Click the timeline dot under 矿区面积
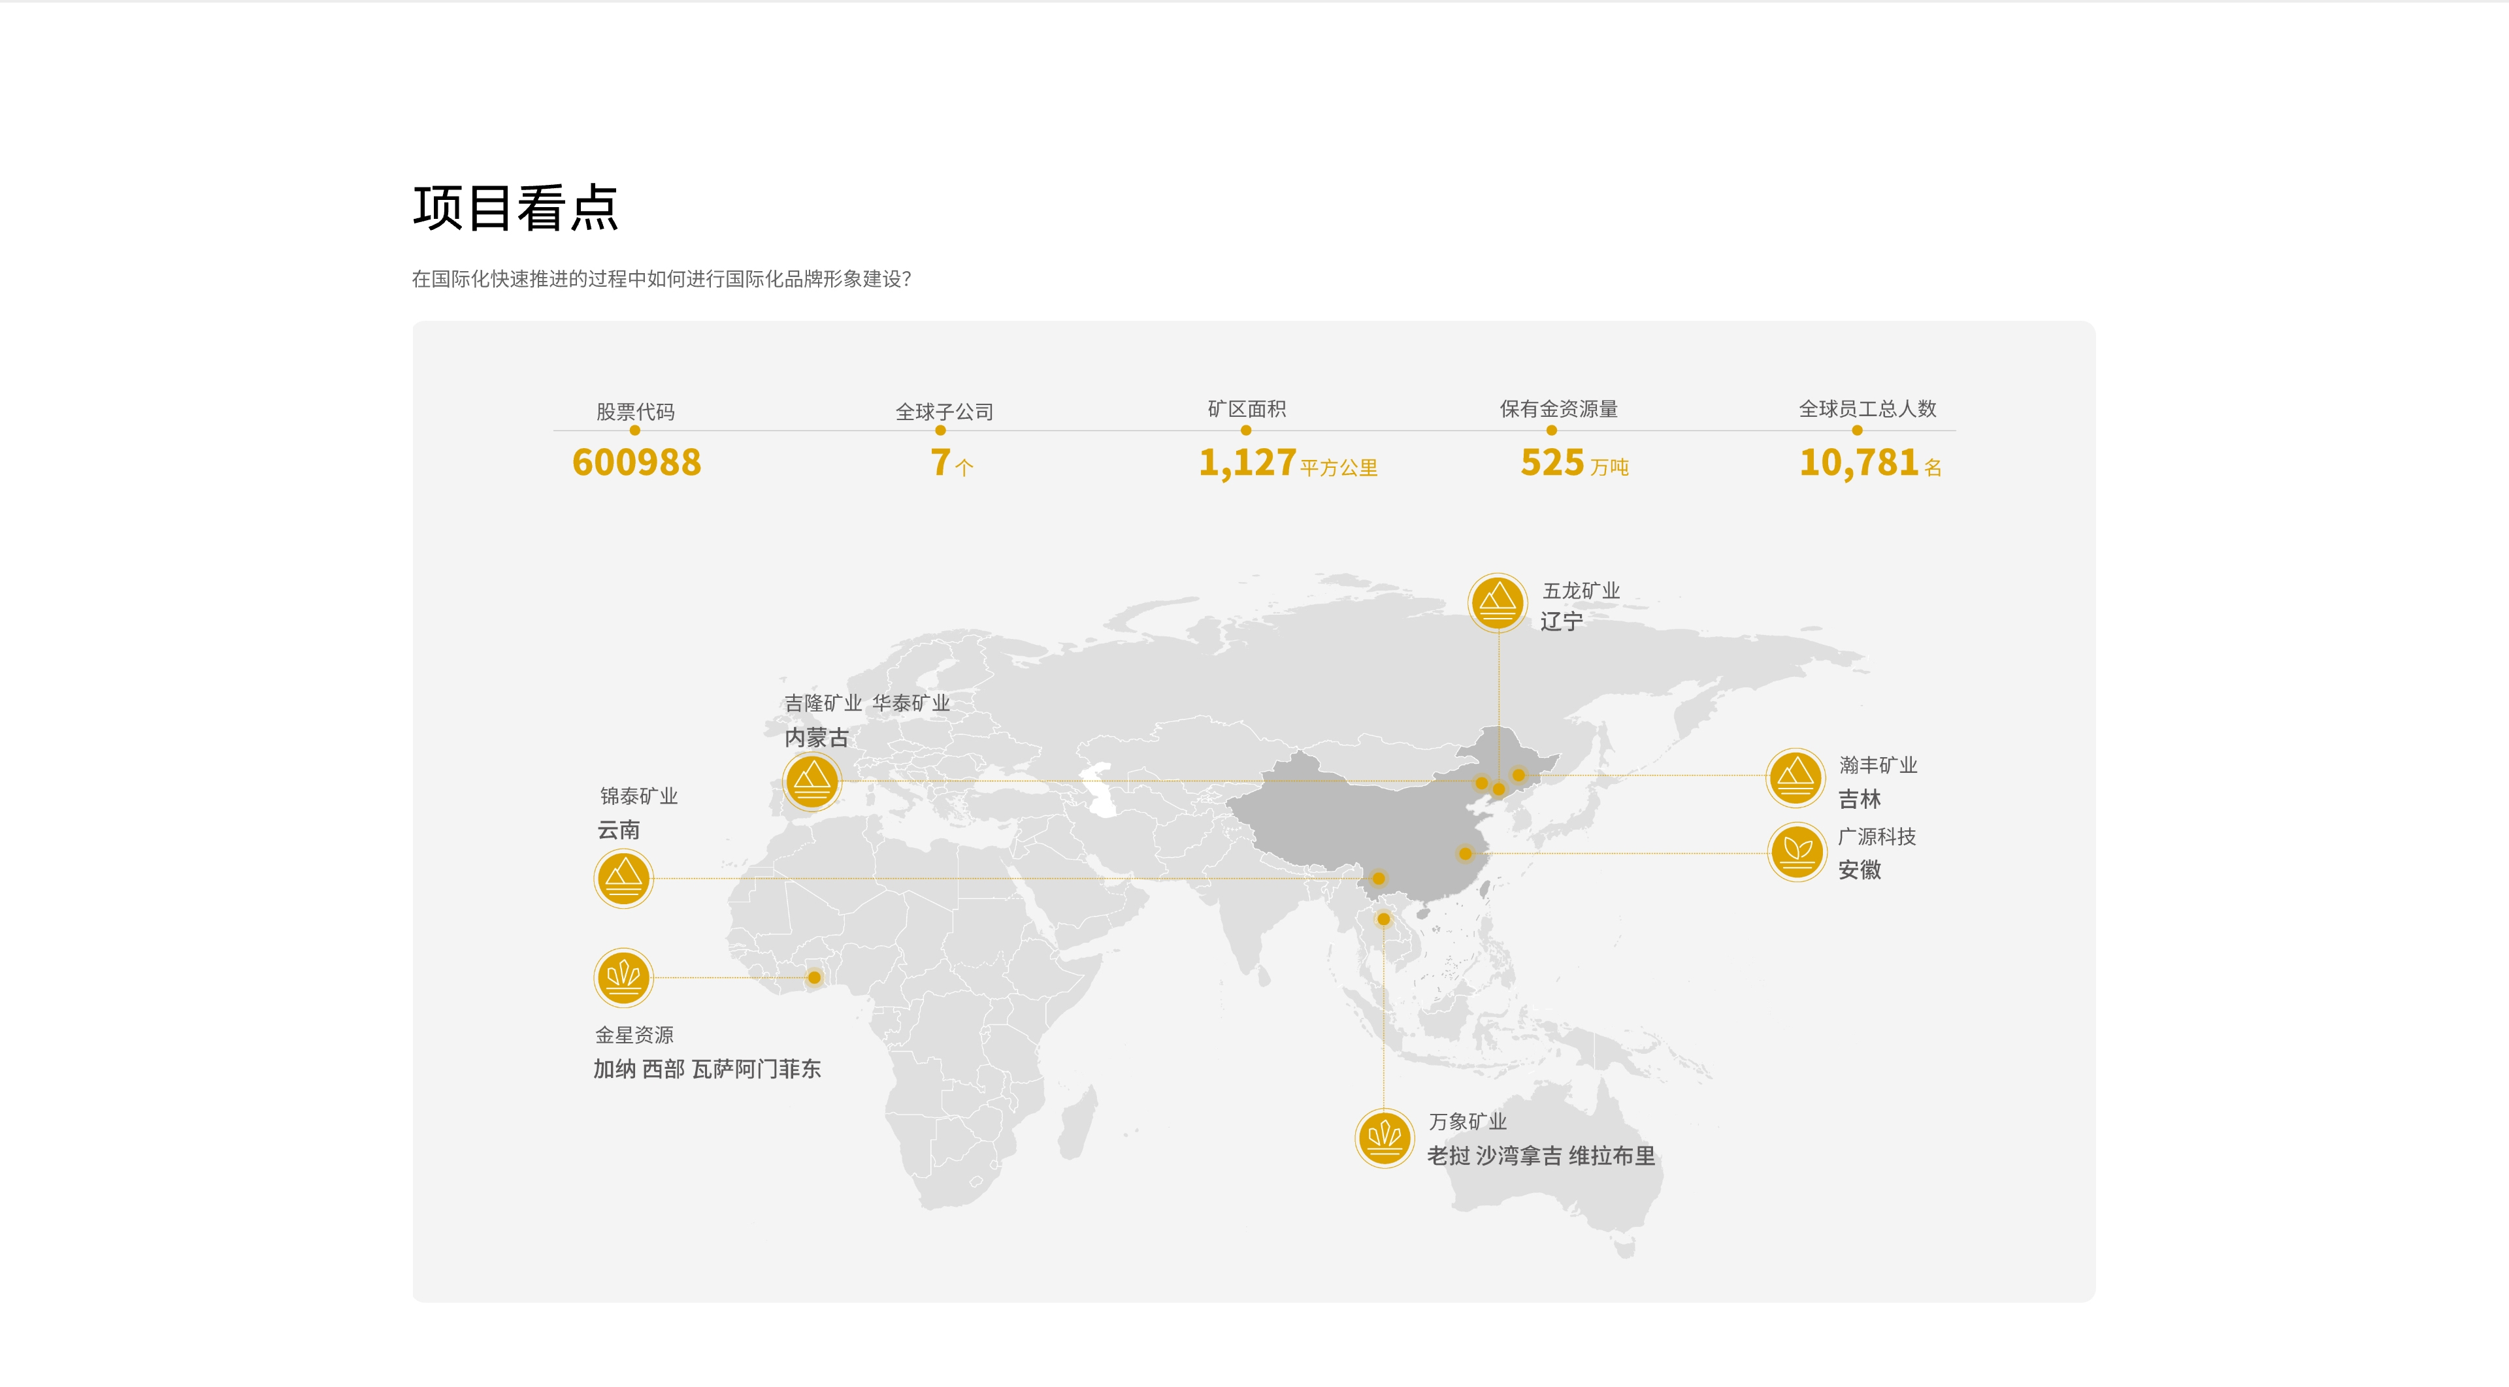This screenshot has height=1387, width=2509. (1246, 431)
